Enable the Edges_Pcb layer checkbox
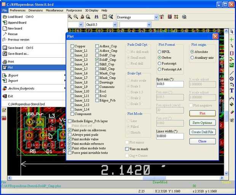Screen dimensions: 236x195 tap(97, 101)
